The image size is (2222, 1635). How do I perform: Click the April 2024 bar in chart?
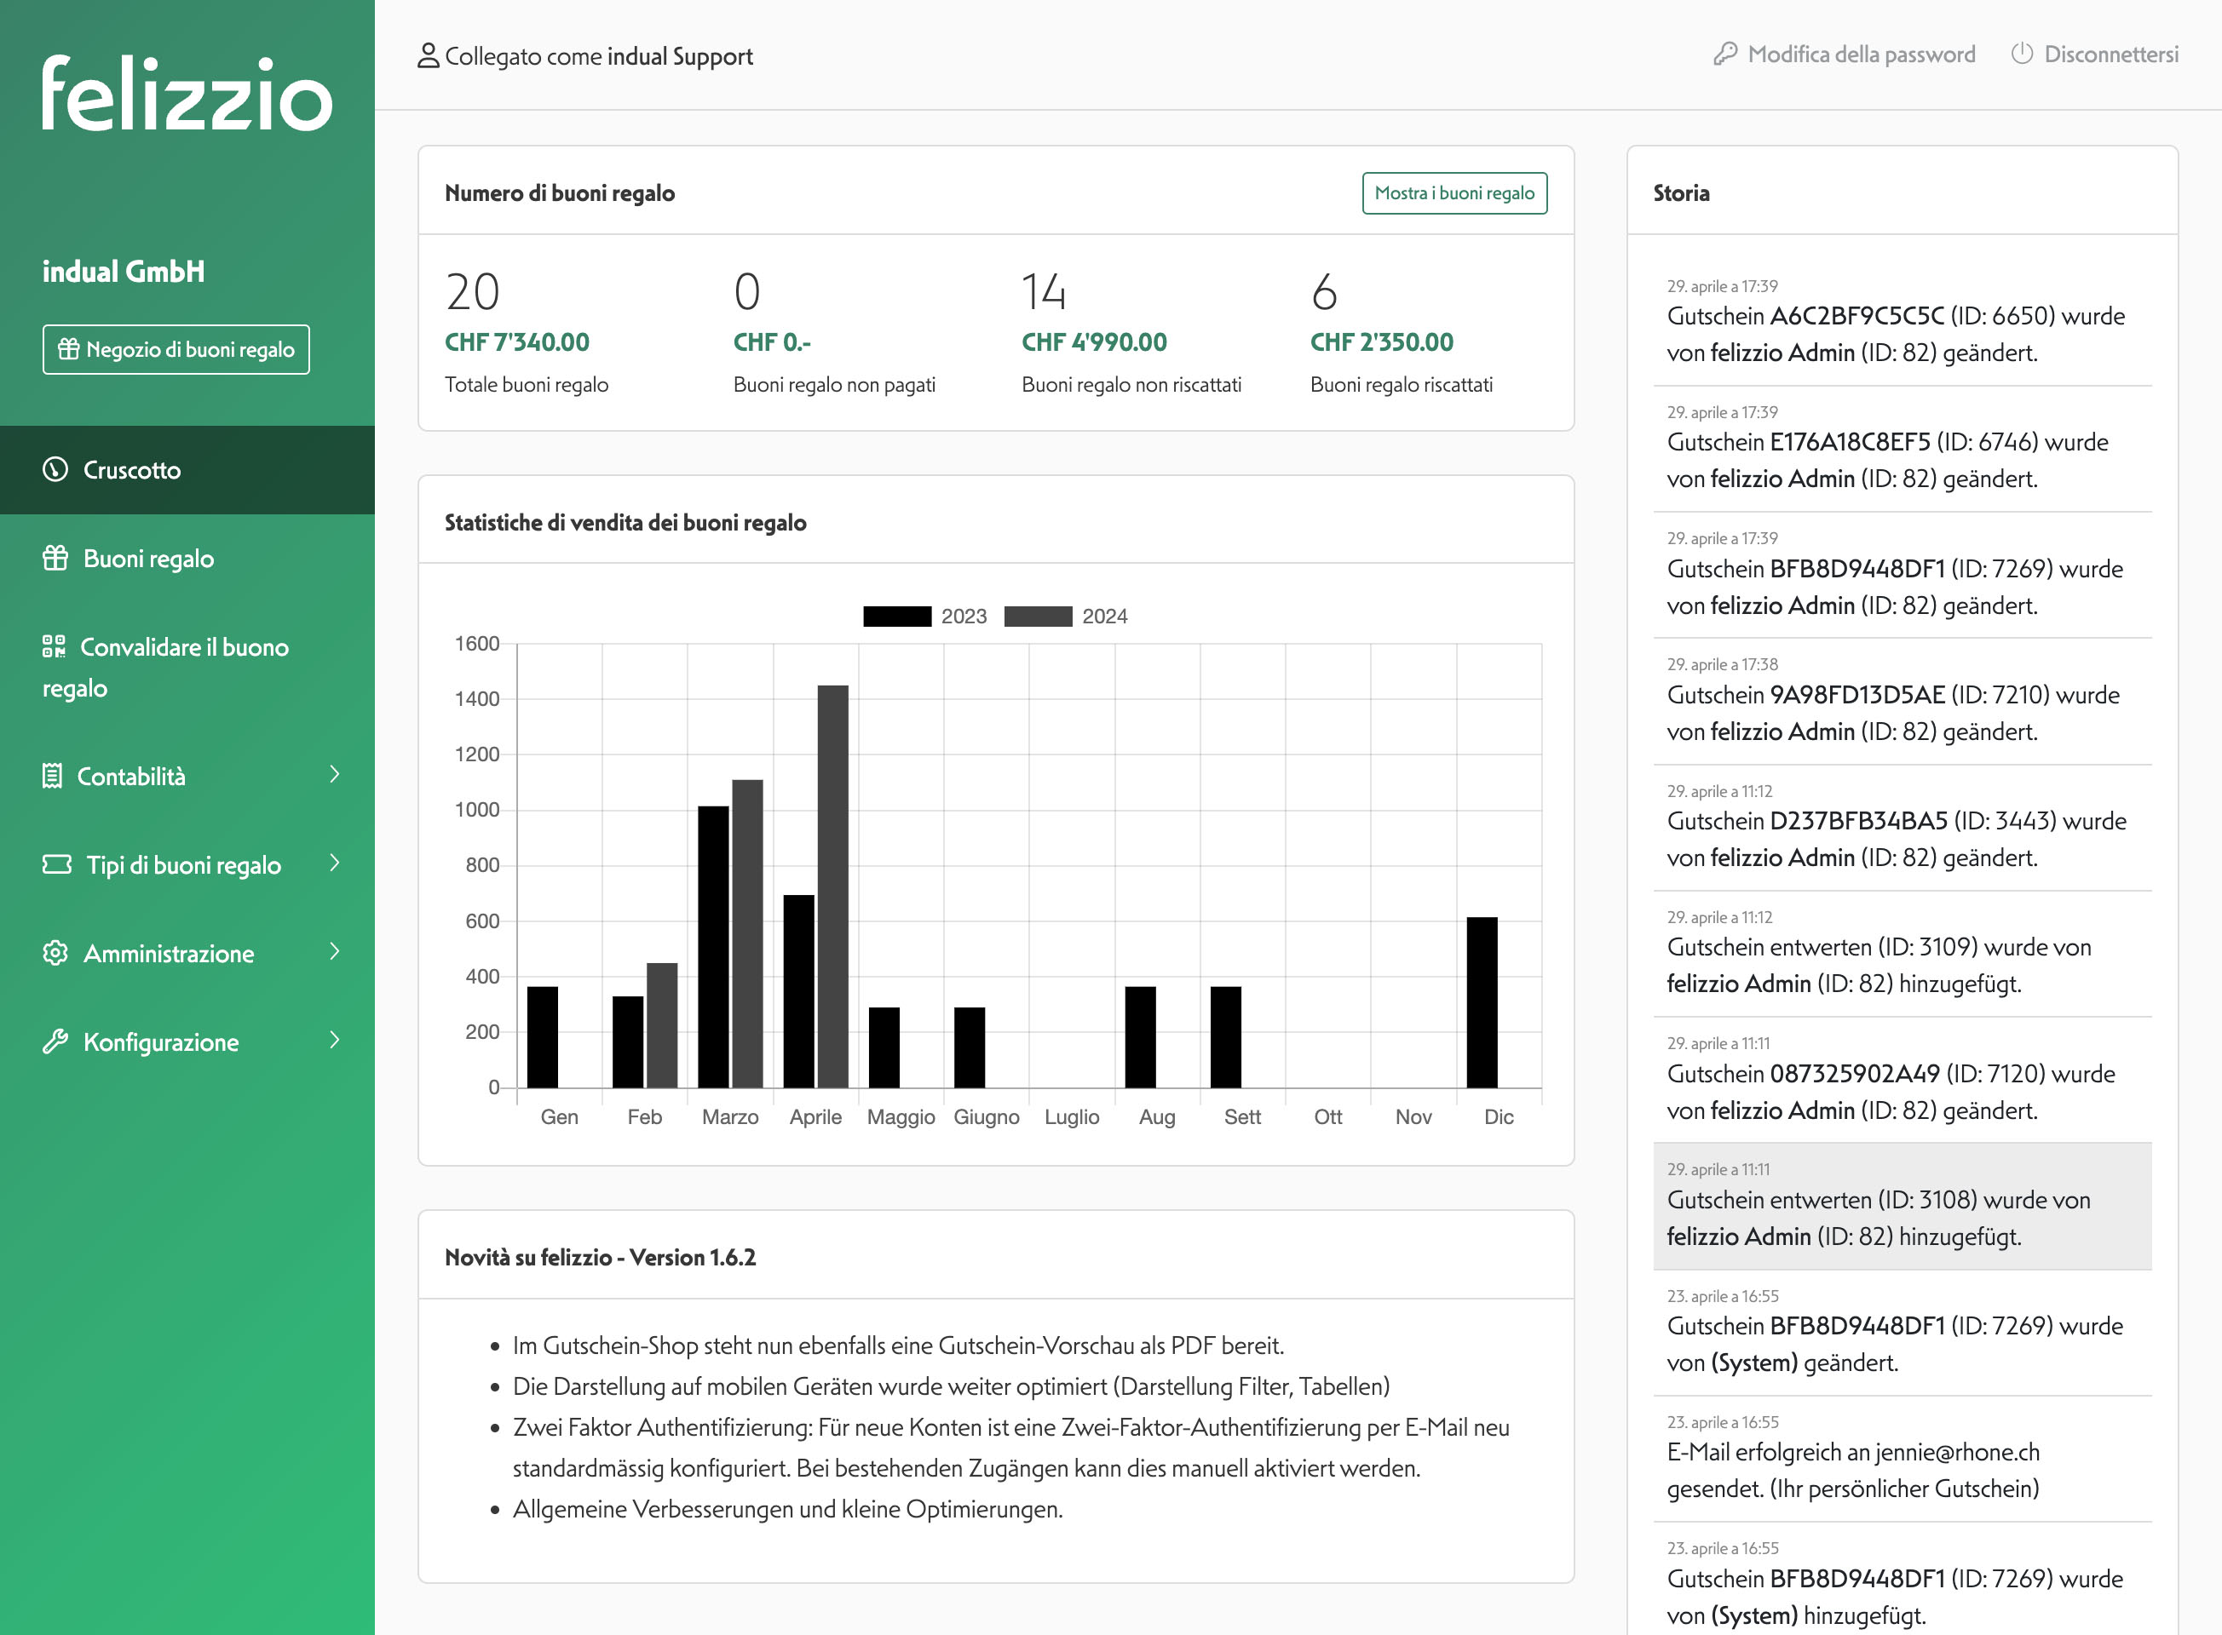(832, 886)
